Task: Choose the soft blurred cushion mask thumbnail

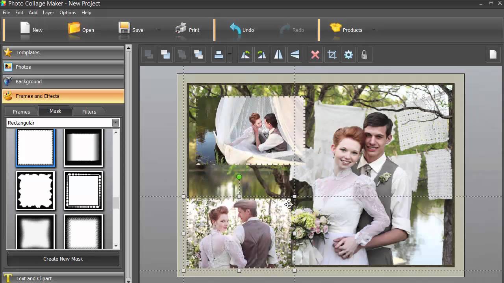Action: pyautogui.click(x=35, y=232)
